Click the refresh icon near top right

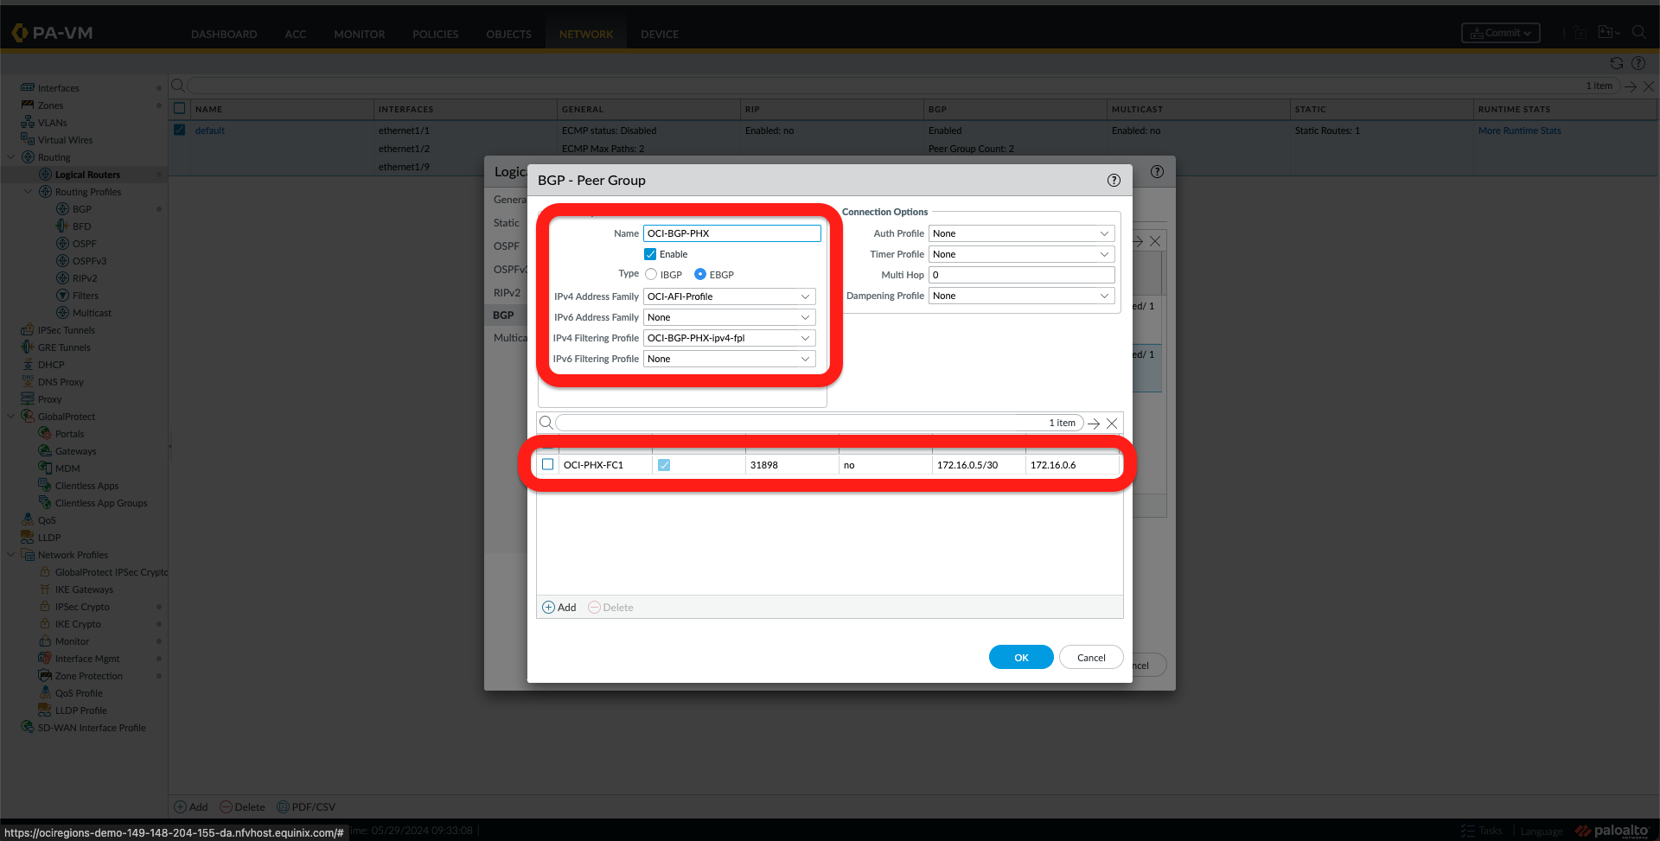point(1616,63)
